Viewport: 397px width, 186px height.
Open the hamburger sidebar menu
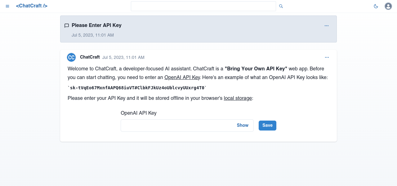(x=7, y=6)
